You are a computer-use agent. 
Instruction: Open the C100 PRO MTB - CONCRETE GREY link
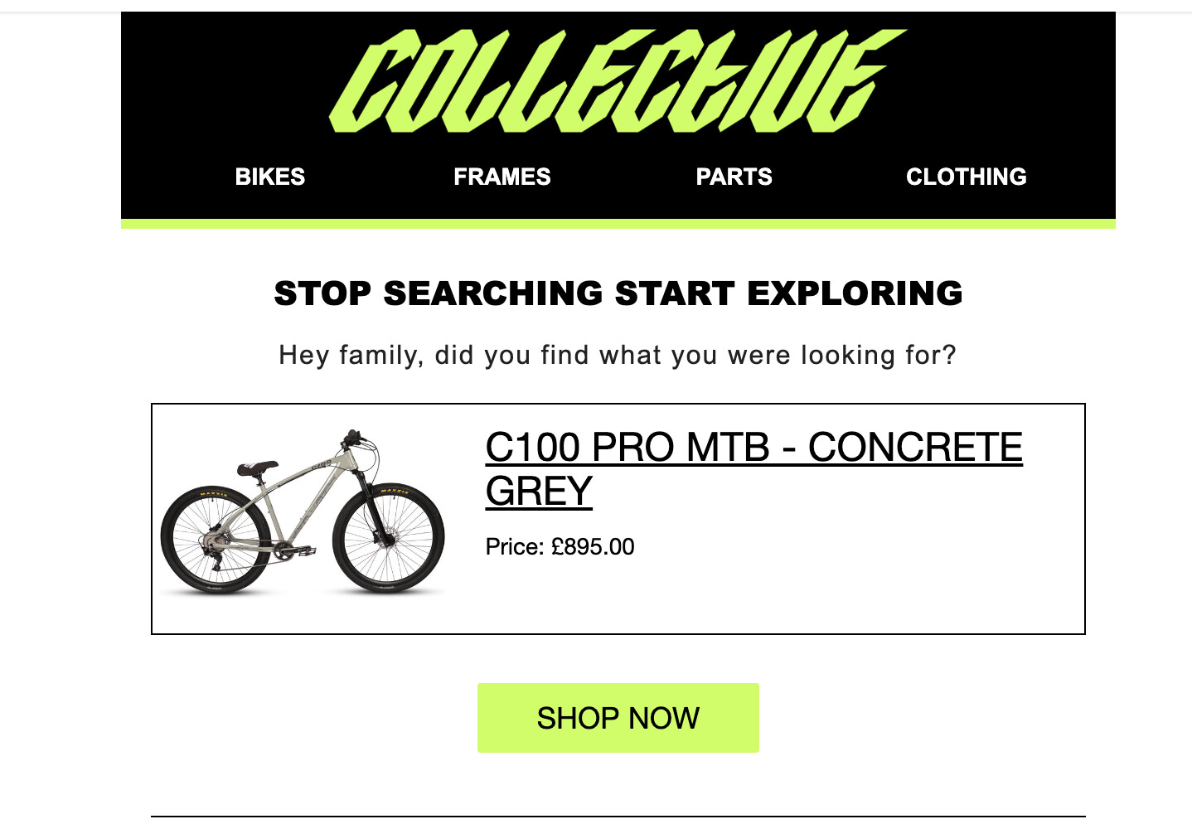tap(753, 469)
